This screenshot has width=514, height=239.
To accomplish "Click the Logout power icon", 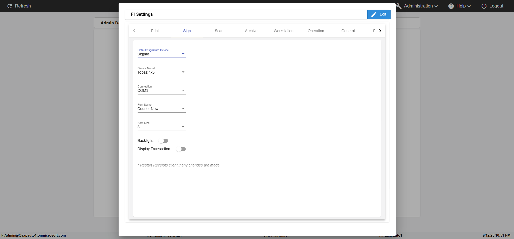I will pyautogui.click(x=484, y=6).
